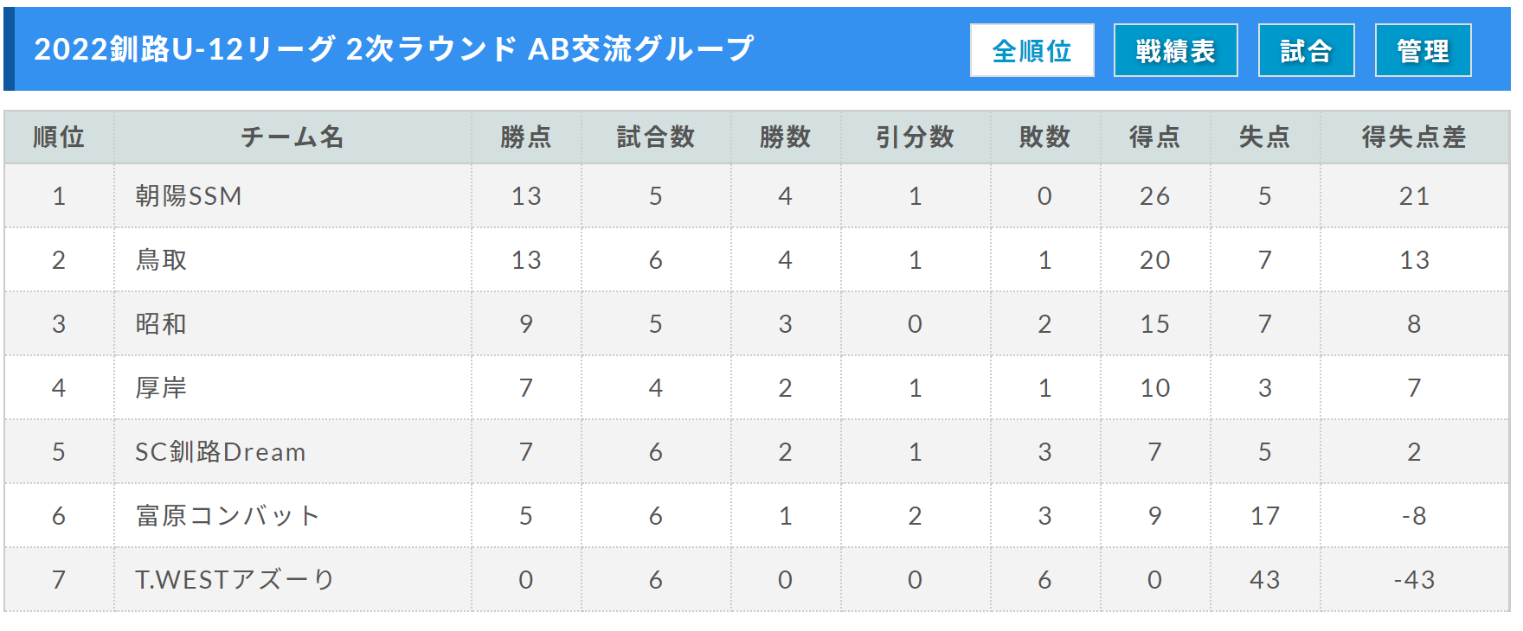Click the 順位 column header
Screen dimensions: 1523x631
[59, 137]
